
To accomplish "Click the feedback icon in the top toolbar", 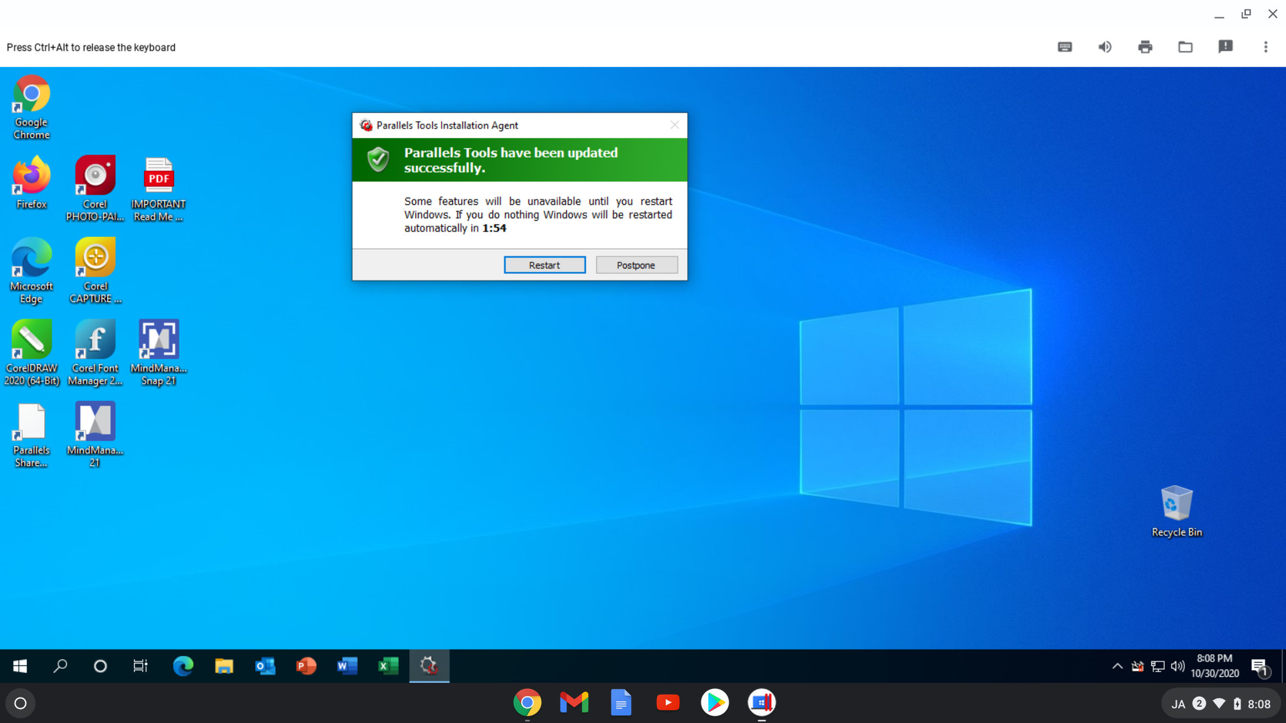I will [1226, 47].
